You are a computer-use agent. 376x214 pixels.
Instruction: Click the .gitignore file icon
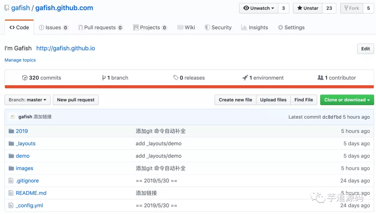(10, 181)
